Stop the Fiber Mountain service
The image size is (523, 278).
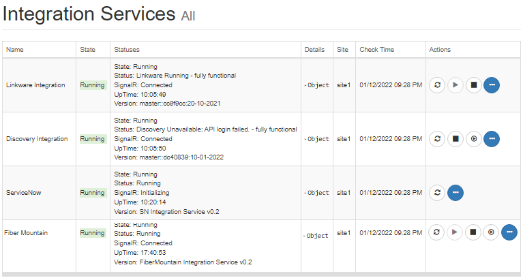point(473,232)
